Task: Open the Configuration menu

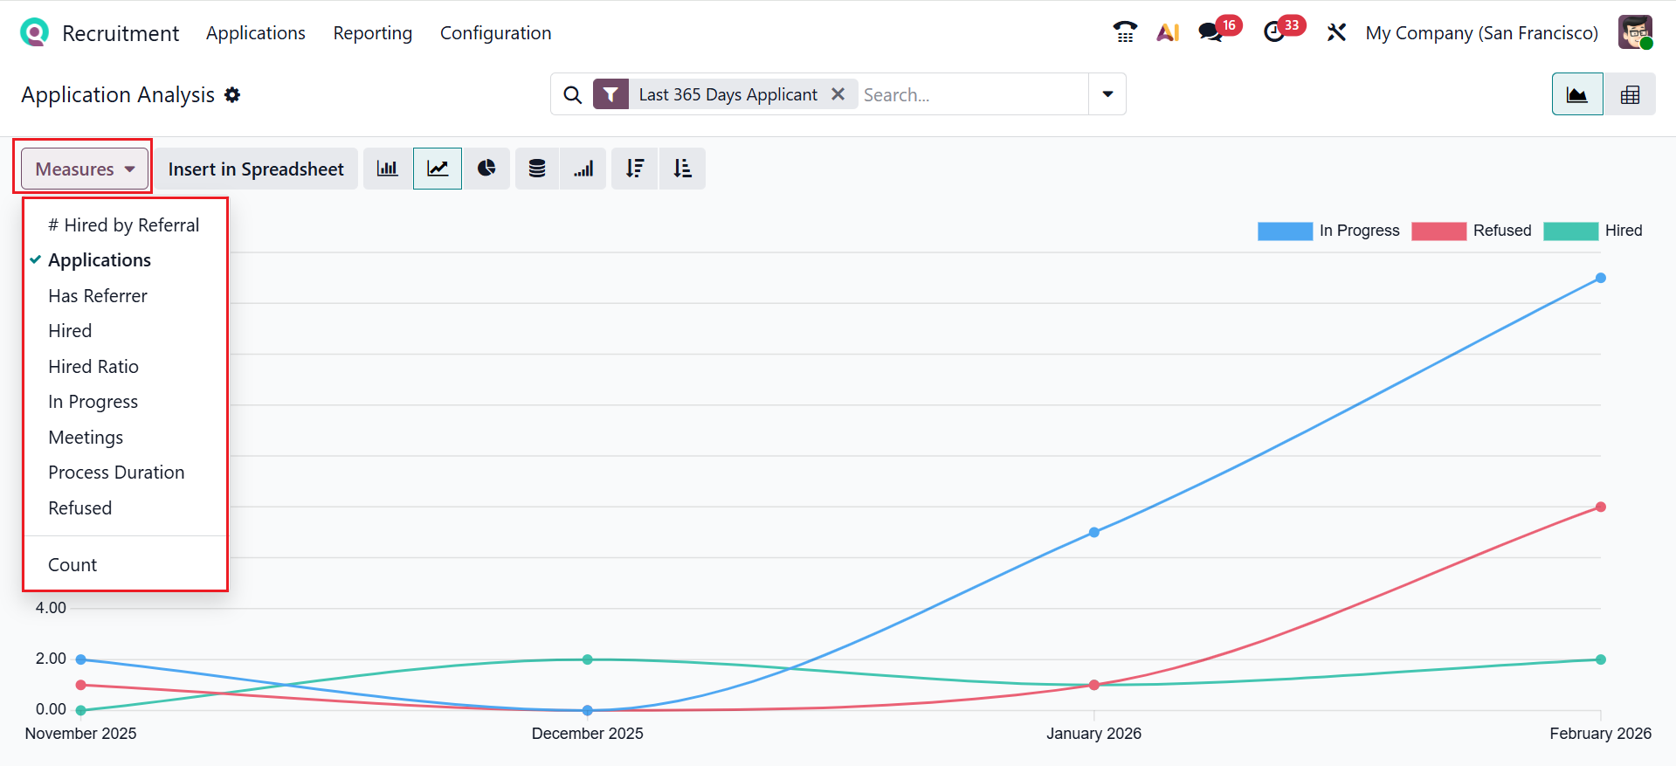Action: (x=495, y=33)
